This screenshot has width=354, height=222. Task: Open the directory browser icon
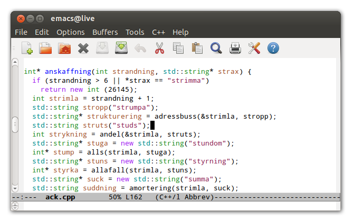[x=64, y=49]
